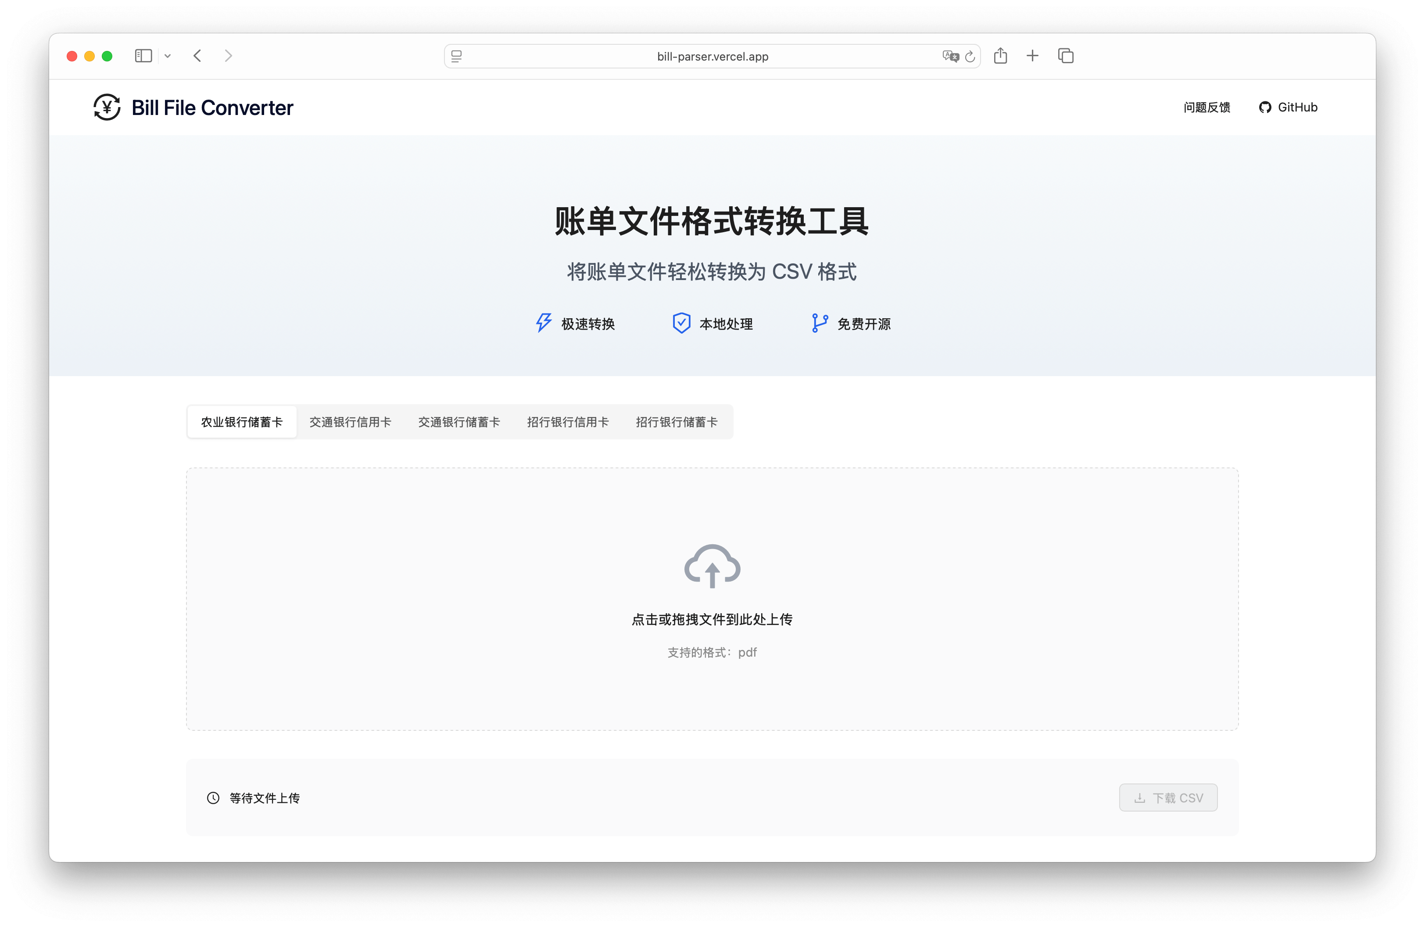The image size is (1425, 927).
Task: Click the Bill File Converter logo icon
Action: click(x=107, y=107)
